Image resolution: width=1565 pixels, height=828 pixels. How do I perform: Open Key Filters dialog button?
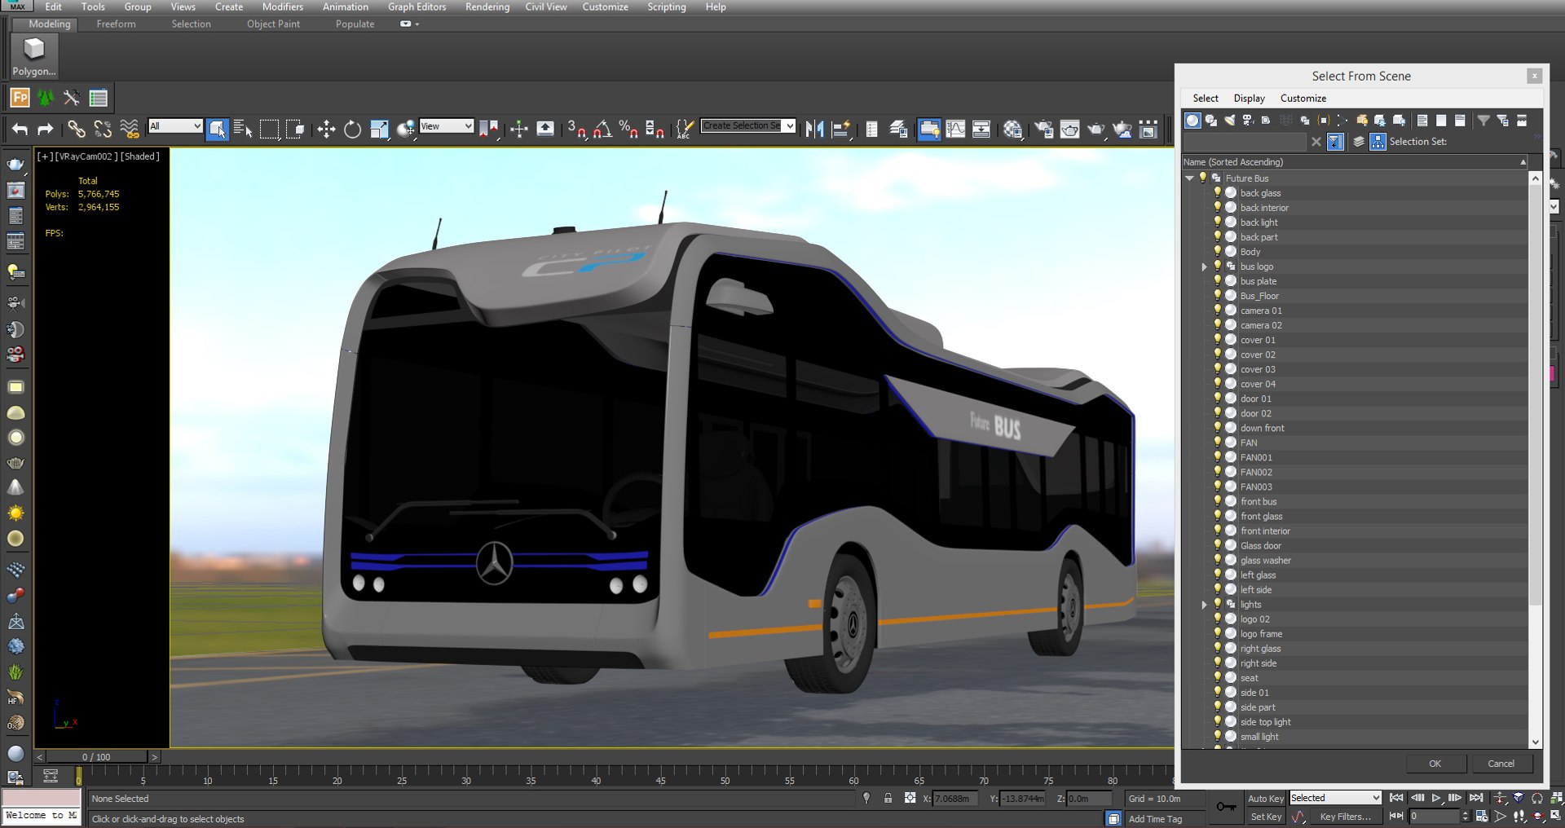coord(1345,817)
